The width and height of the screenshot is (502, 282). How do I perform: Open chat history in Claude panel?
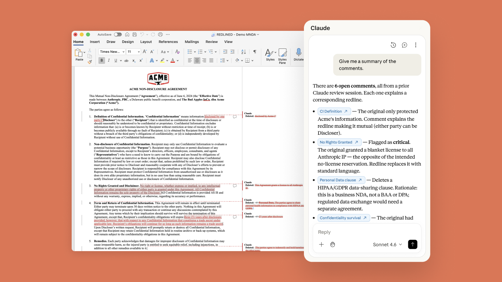tap(393, 45)
